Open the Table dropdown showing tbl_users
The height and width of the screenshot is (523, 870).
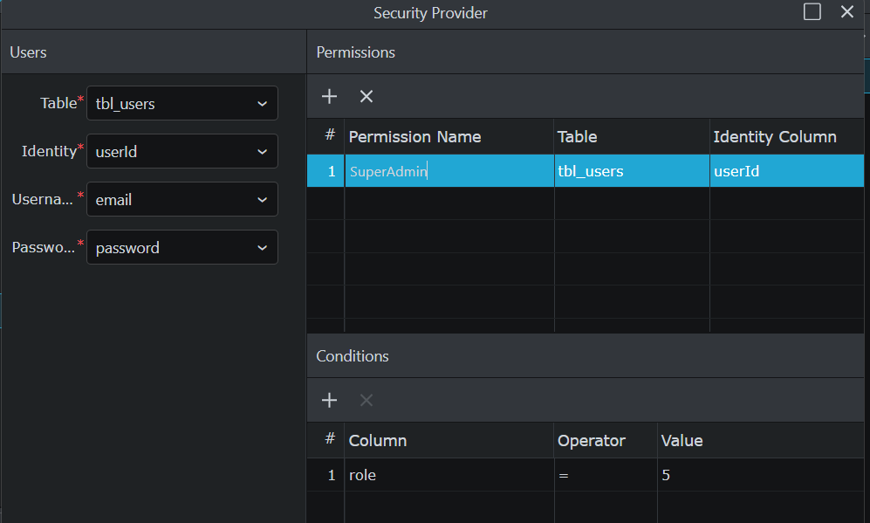[x=182, y=103]
